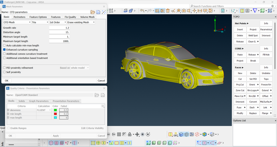Open mesh parameters file via folder icon

pos(93,12)
